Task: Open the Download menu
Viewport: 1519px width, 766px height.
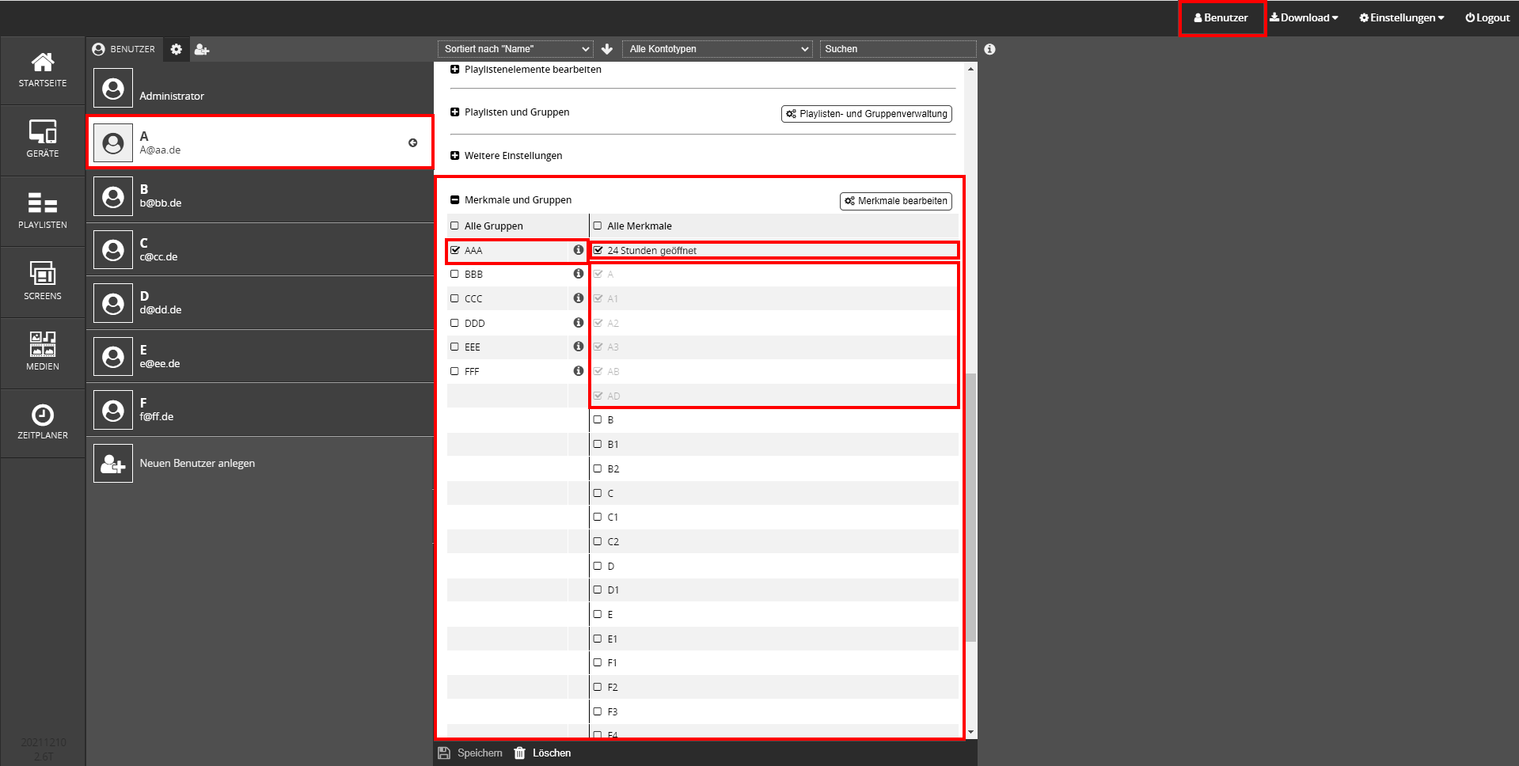Action: [x=1304, y=17]
